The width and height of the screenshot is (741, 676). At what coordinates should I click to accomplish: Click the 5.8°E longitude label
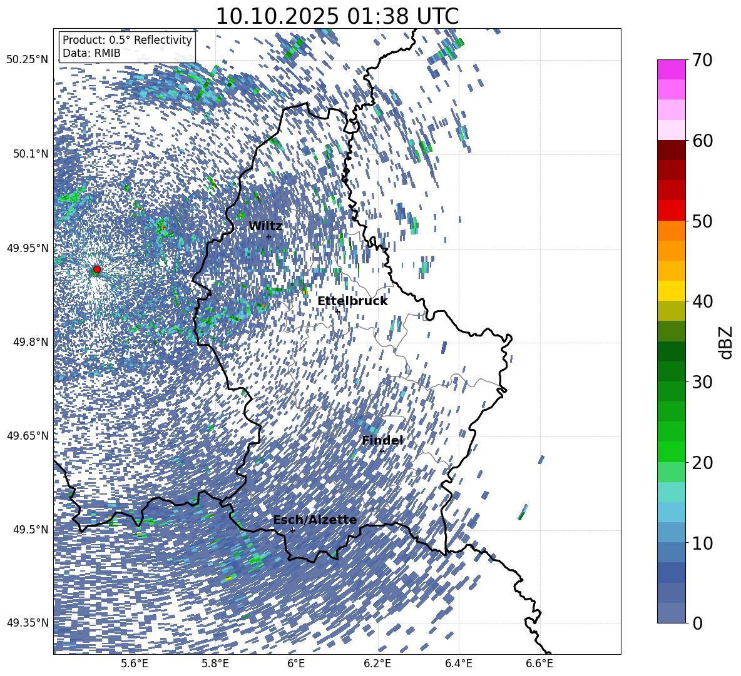pos(215,663)
